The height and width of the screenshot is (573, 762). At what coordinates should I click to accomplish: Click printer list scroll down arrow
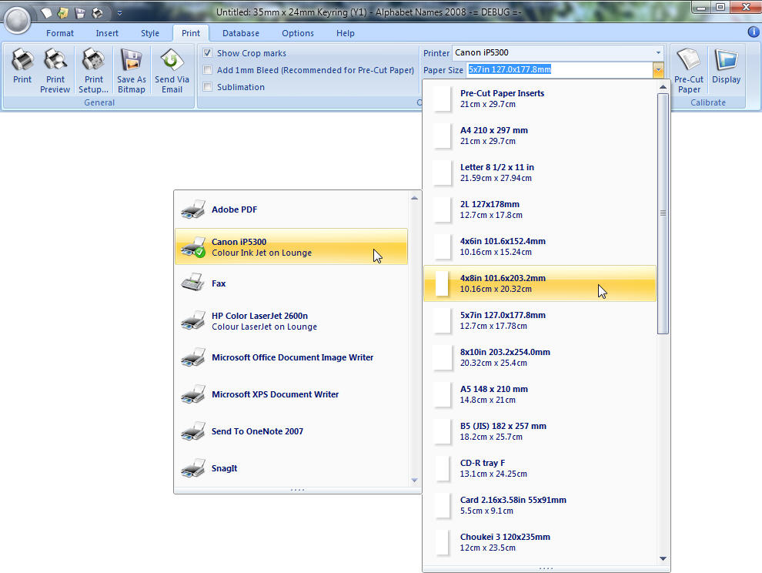(414, 481)
